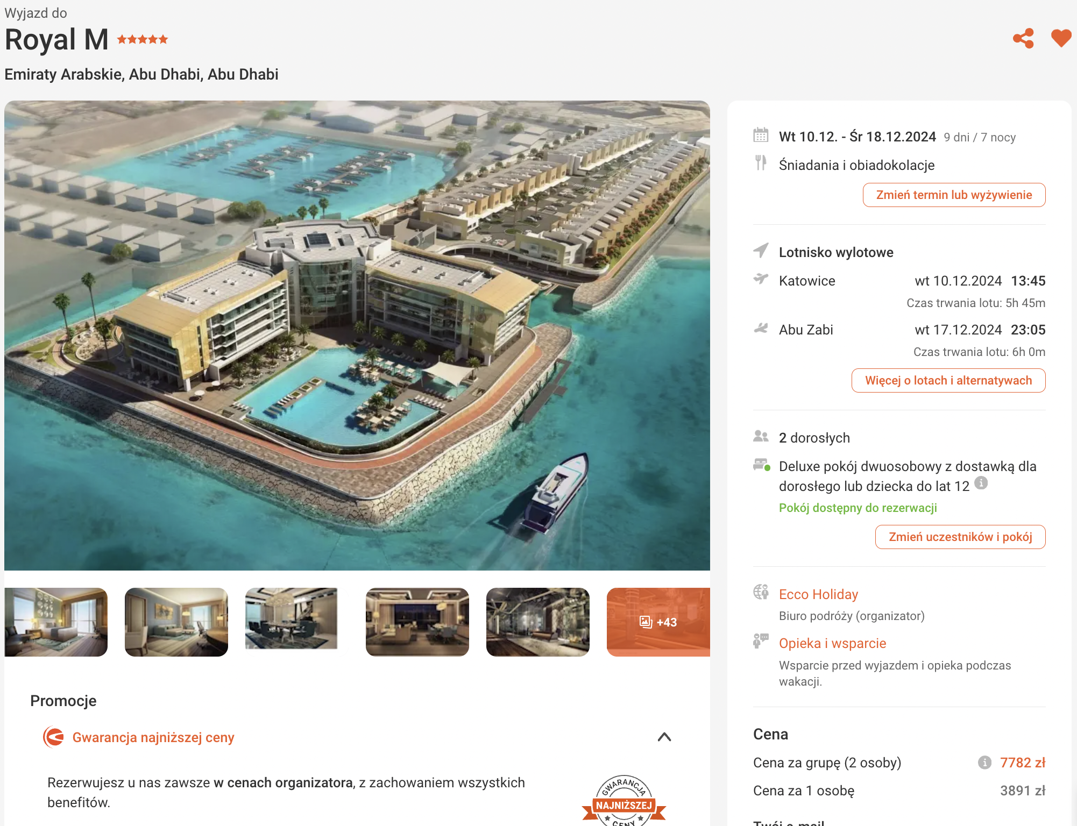Select the conference room thumbnail
Image resolution: width=1077 pixels, height=826 pixels.
click(291, 619)
